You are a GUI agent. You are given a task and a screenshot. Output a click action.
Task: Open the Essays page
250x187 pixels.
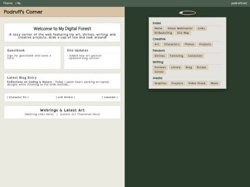201,67
